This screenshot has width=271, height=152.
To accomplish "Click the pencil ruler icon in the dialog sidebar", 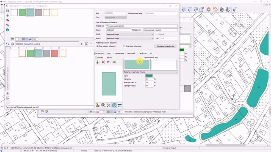I will [x=8, y=25].
